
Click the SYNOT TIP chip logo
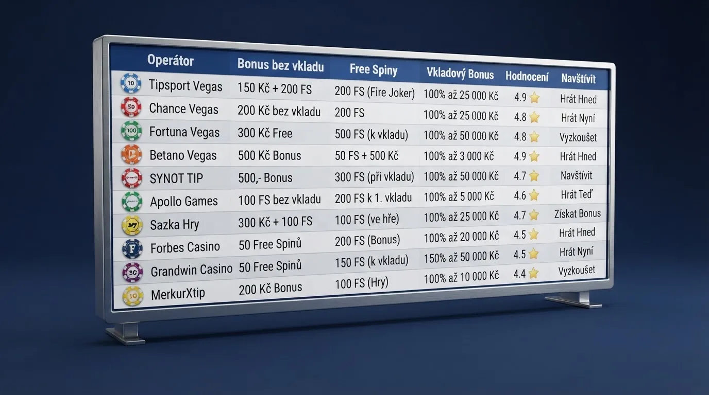pyautogui.click(x=132, y=178)
